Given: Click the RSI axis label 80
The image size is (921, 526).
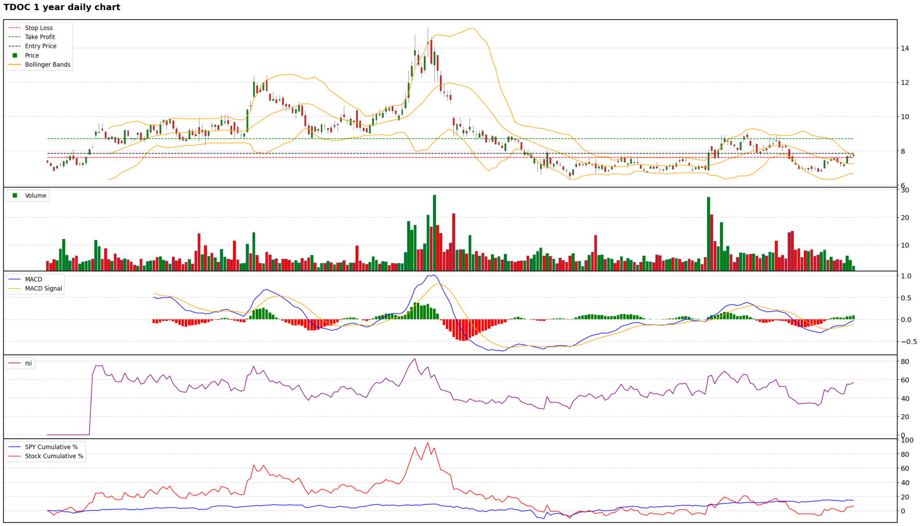Looking at the screenshot, I should [905, 362].
